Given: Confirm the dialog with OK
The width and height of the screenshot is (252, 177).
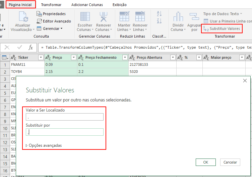Looking at the screenshot, I should (206, 162).
